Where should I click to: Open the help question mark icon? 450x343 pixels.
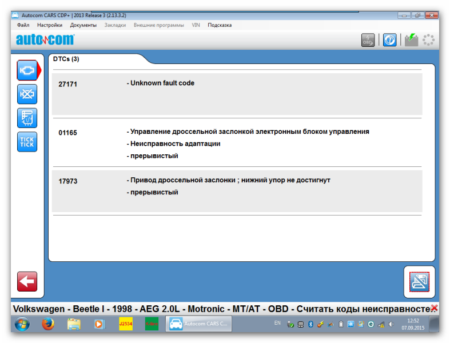[x=389, y=40]
